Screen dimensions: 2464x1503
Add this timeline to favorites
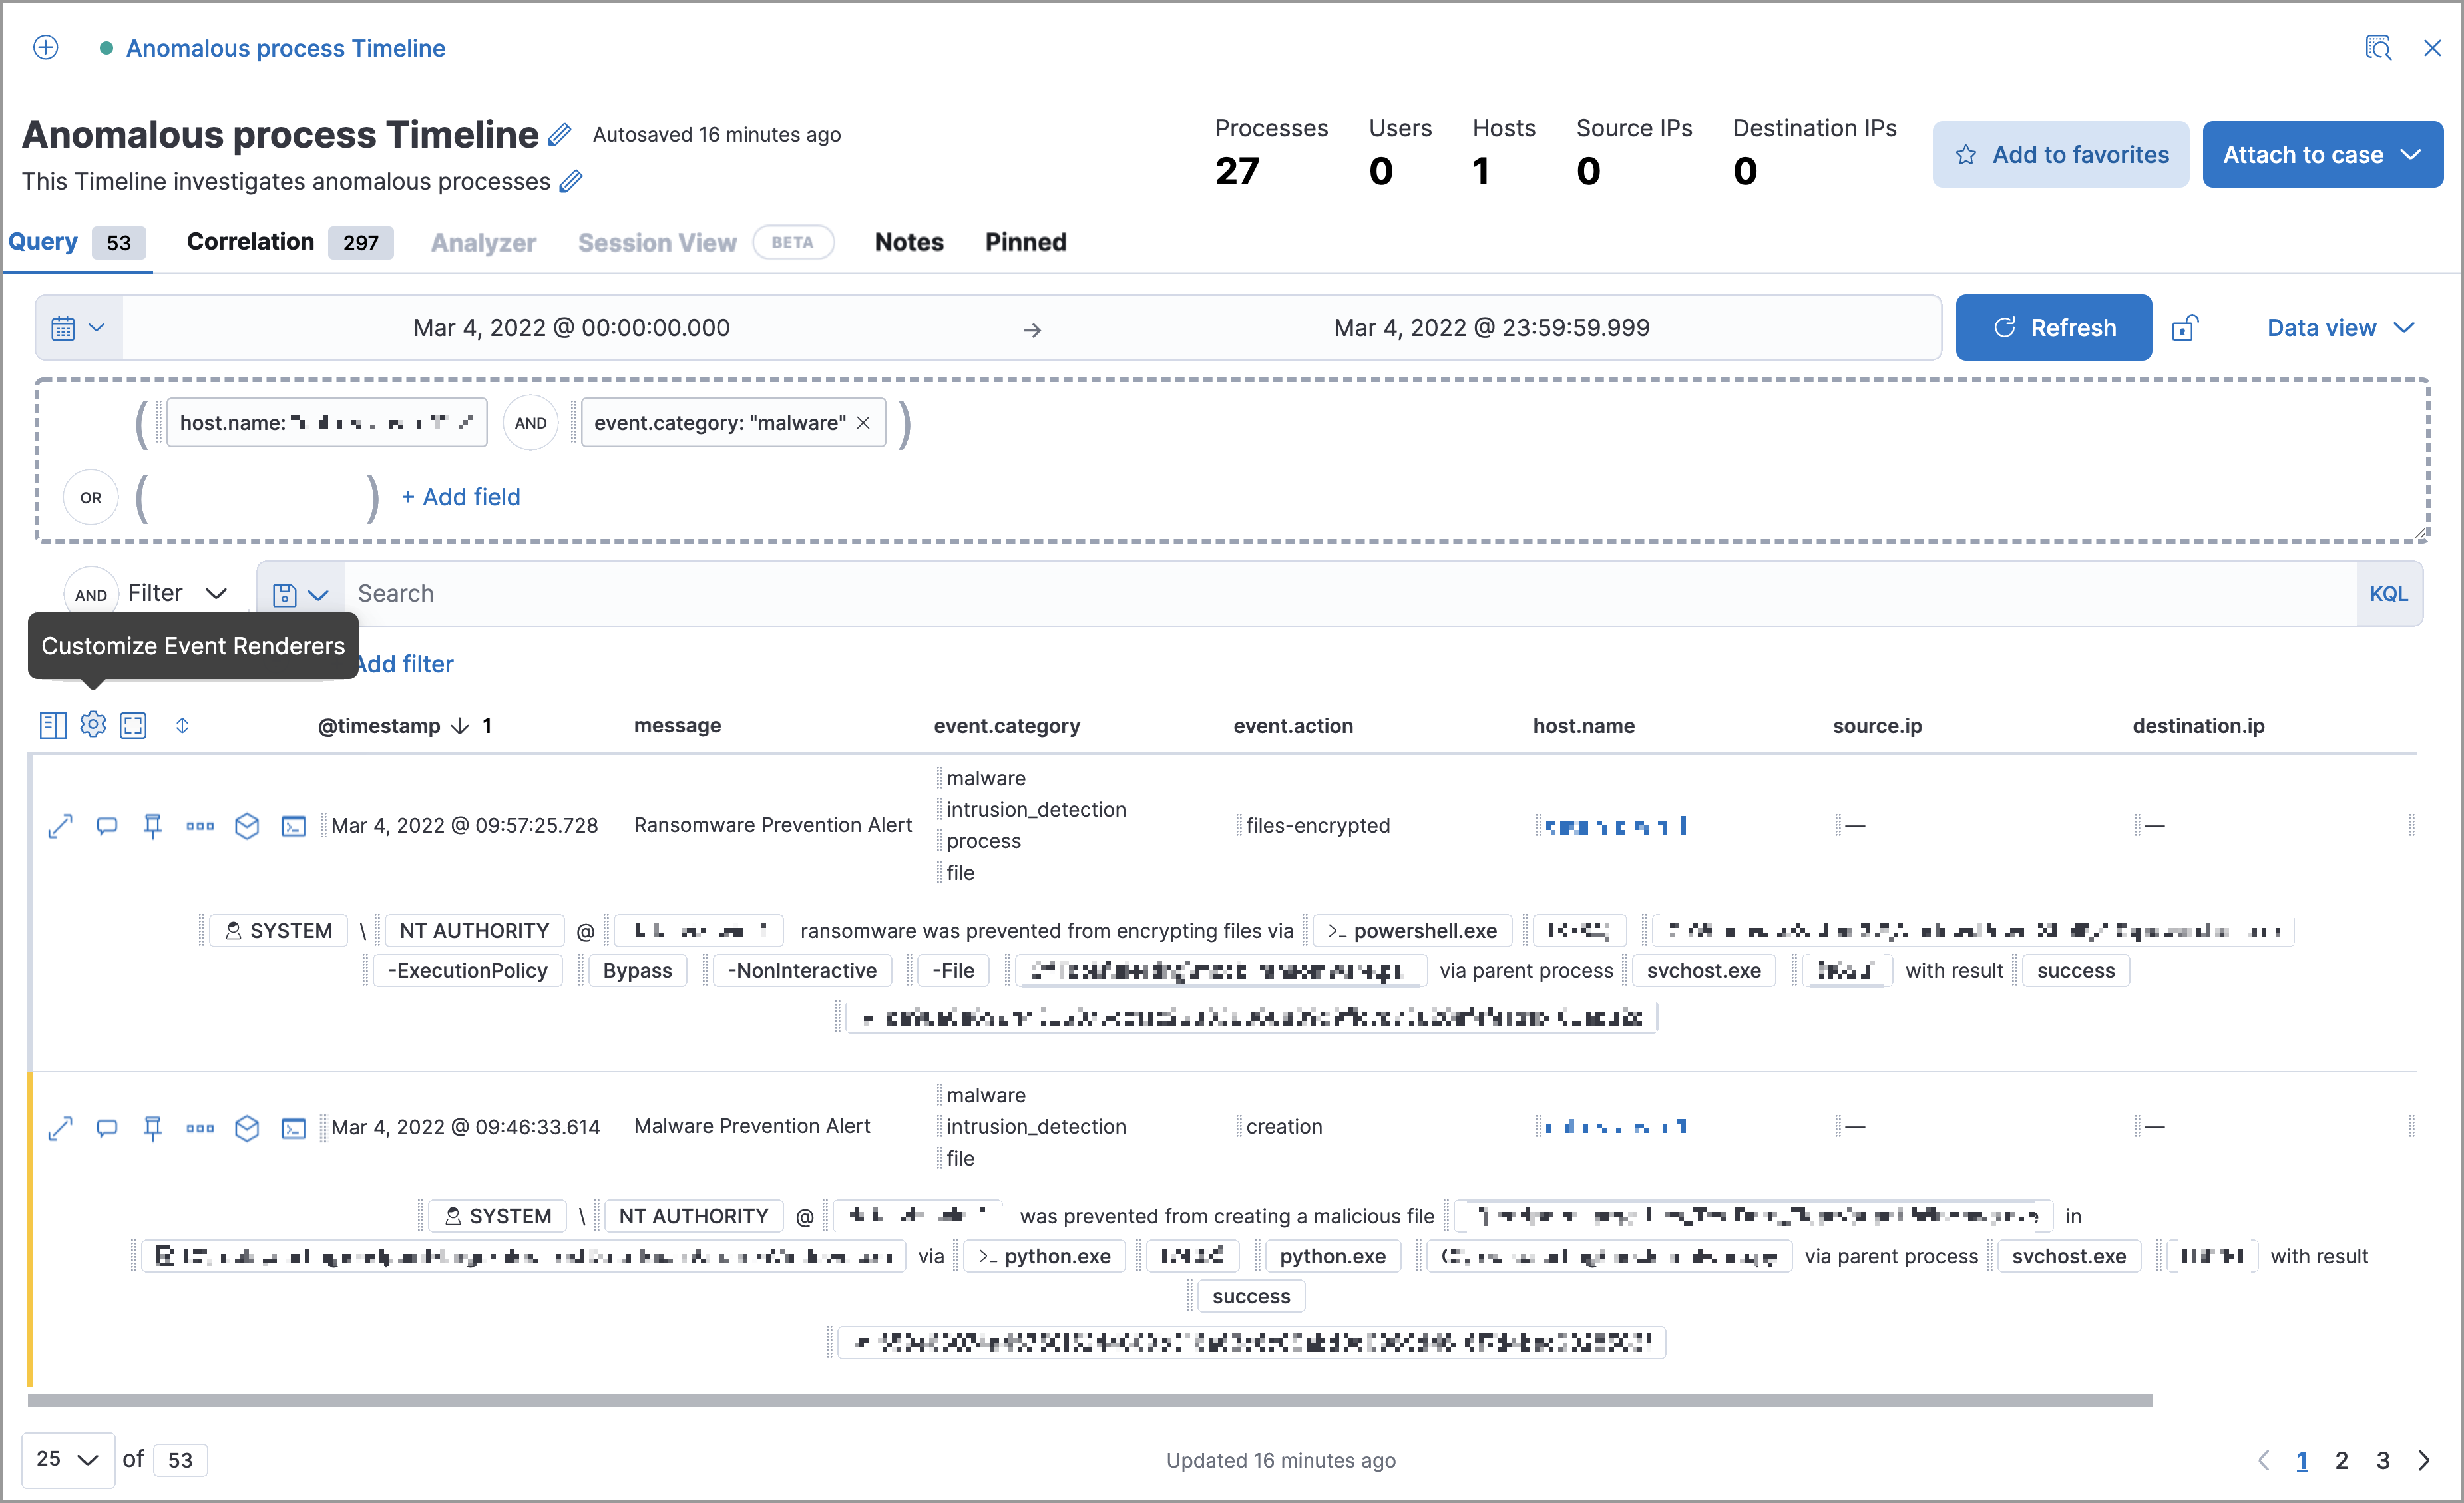[x=2060, y=154]
